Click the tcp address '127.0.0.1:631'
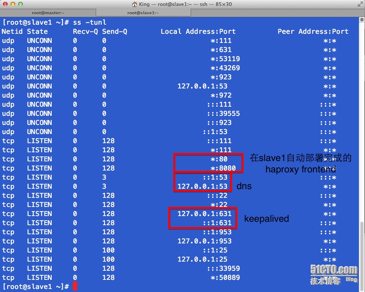This screenshot has width=365, height=292. pos(205,214)
